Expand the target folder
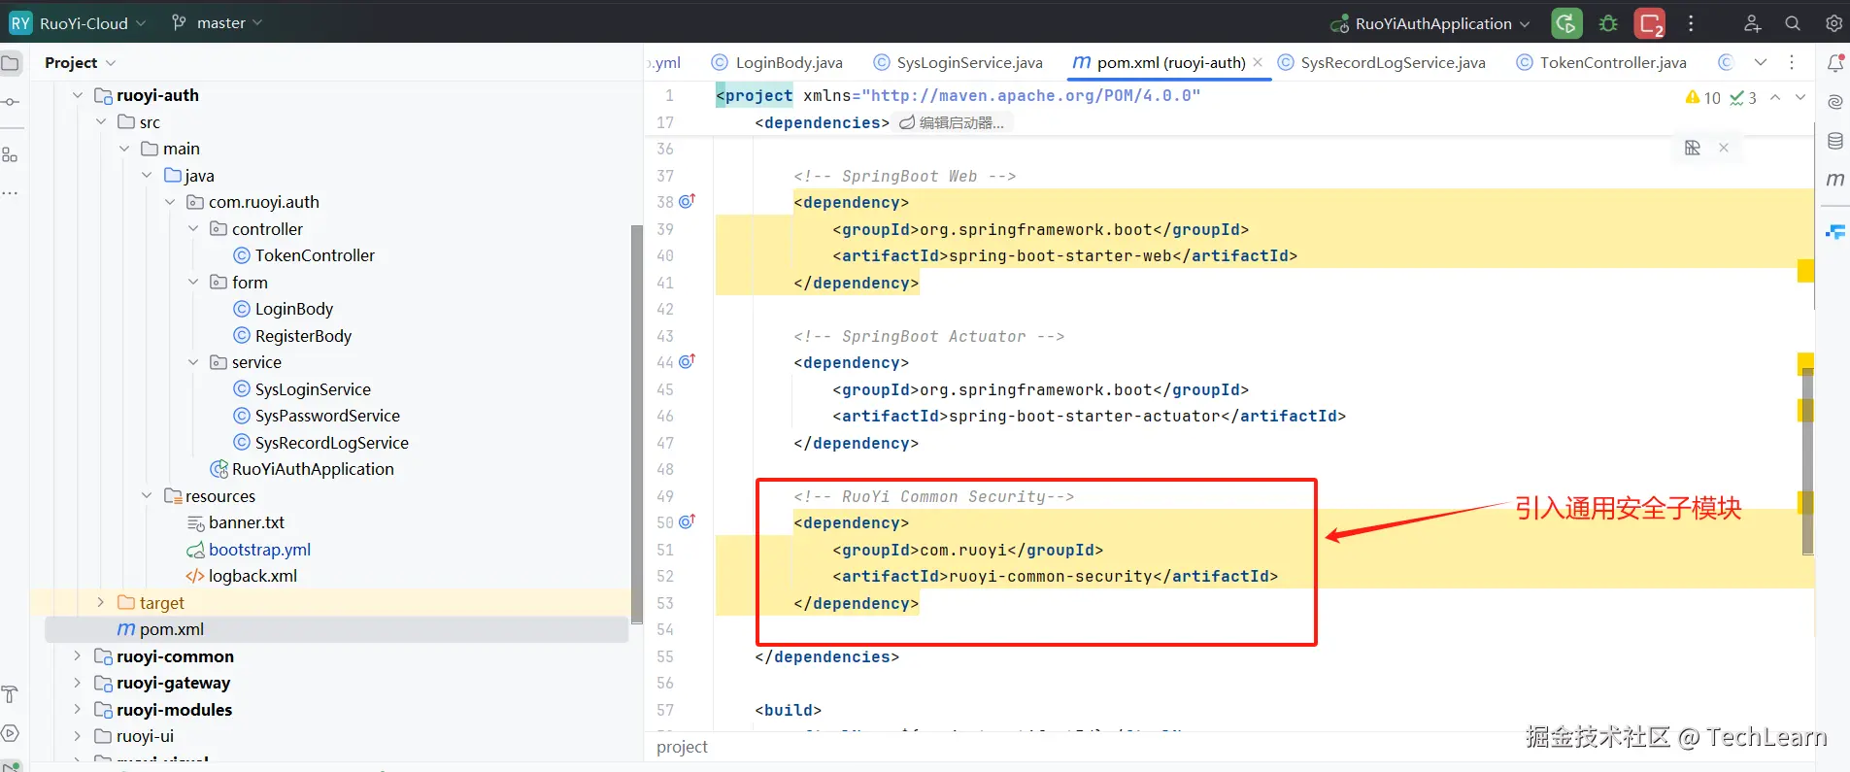Viewport: 1850px width, 772px height. 101,602
